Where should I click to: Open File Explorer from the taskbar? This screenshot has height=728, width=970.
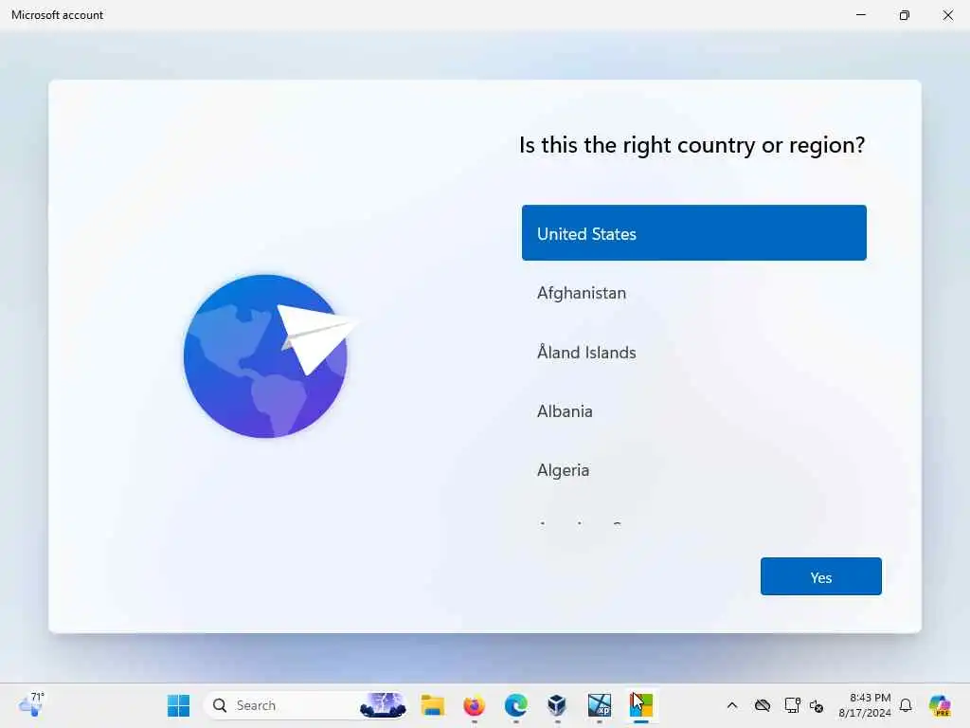point(432,705)
